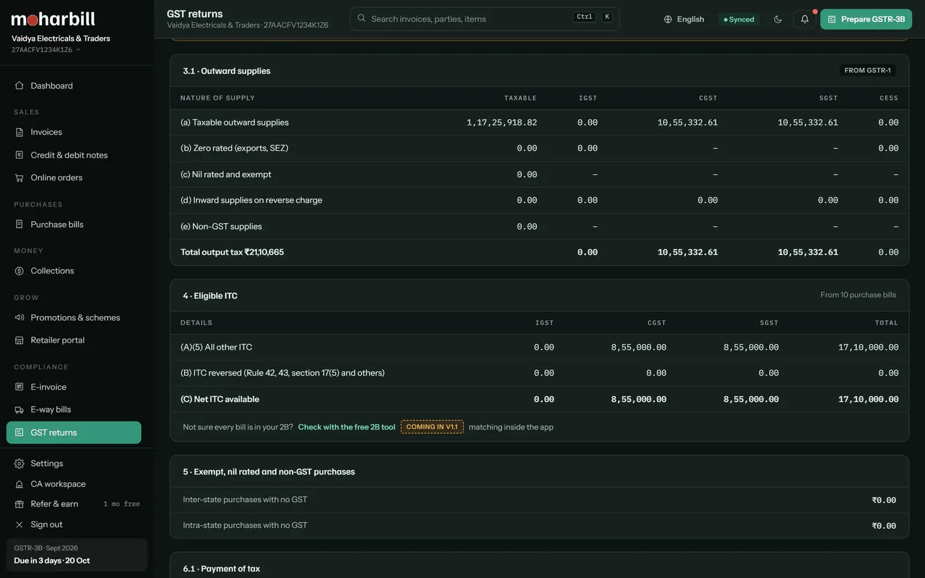Viewport: 925px width, 578px height.
Task: Click the COMING IN V1.1 badge
Action: [432, 427]
